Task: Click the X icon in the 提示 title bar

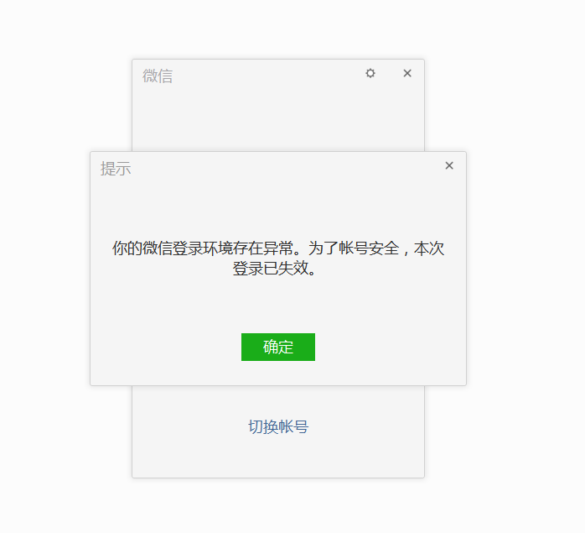Action: pyautogui.click(x=449, y=165)
